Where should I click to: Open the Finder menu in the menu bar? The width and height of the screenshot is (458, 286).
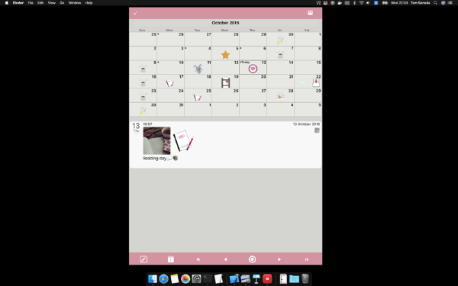click(18, 2)
